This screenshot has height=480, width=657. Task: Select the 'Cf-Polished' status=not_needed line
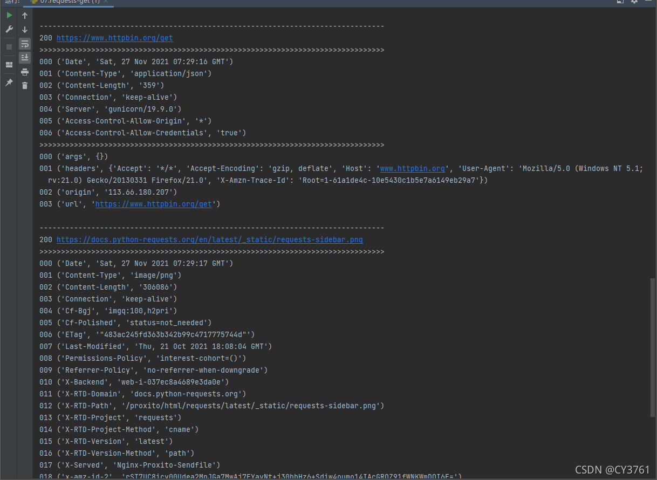pos(126,323)
